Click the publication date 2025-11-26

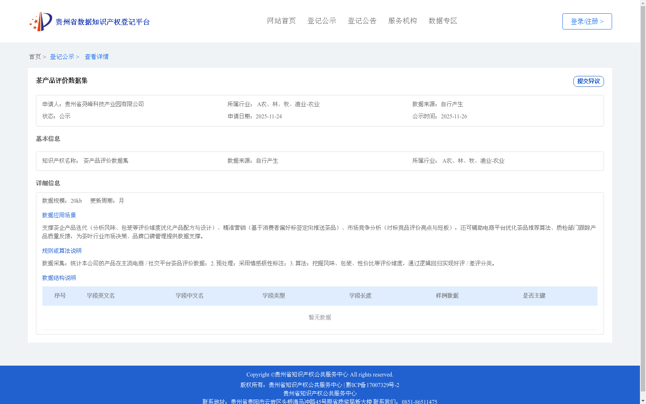pyautogui.click(x=454, y=116)
